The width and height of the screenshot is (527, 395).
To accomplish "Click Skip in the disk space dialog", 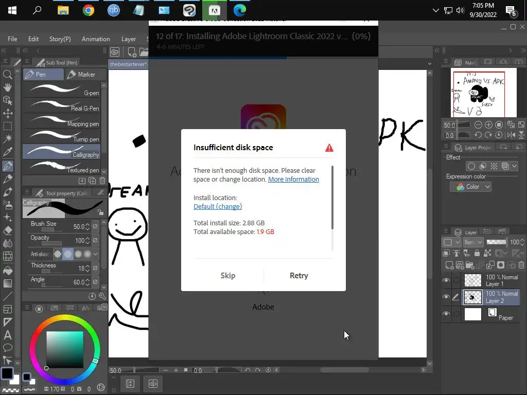I will [228, 276].
